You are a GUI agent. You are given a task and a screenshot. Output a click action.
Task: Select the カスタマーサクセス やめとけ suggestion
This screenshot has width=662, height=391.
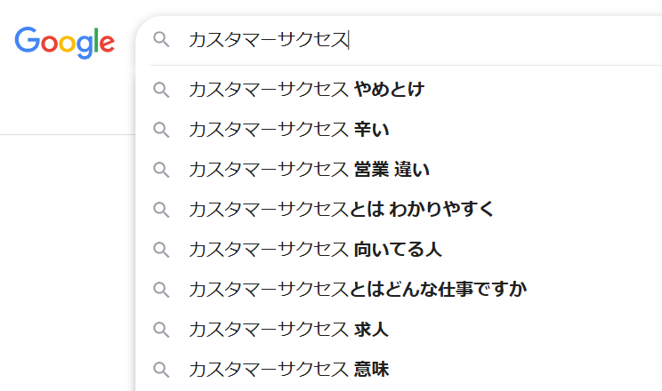pyautogui.click(x=306, y=89)
